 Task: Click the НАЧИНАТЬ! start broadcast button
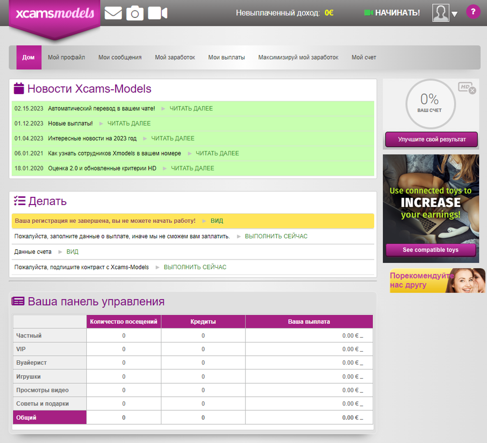click(x=392, y=13)
